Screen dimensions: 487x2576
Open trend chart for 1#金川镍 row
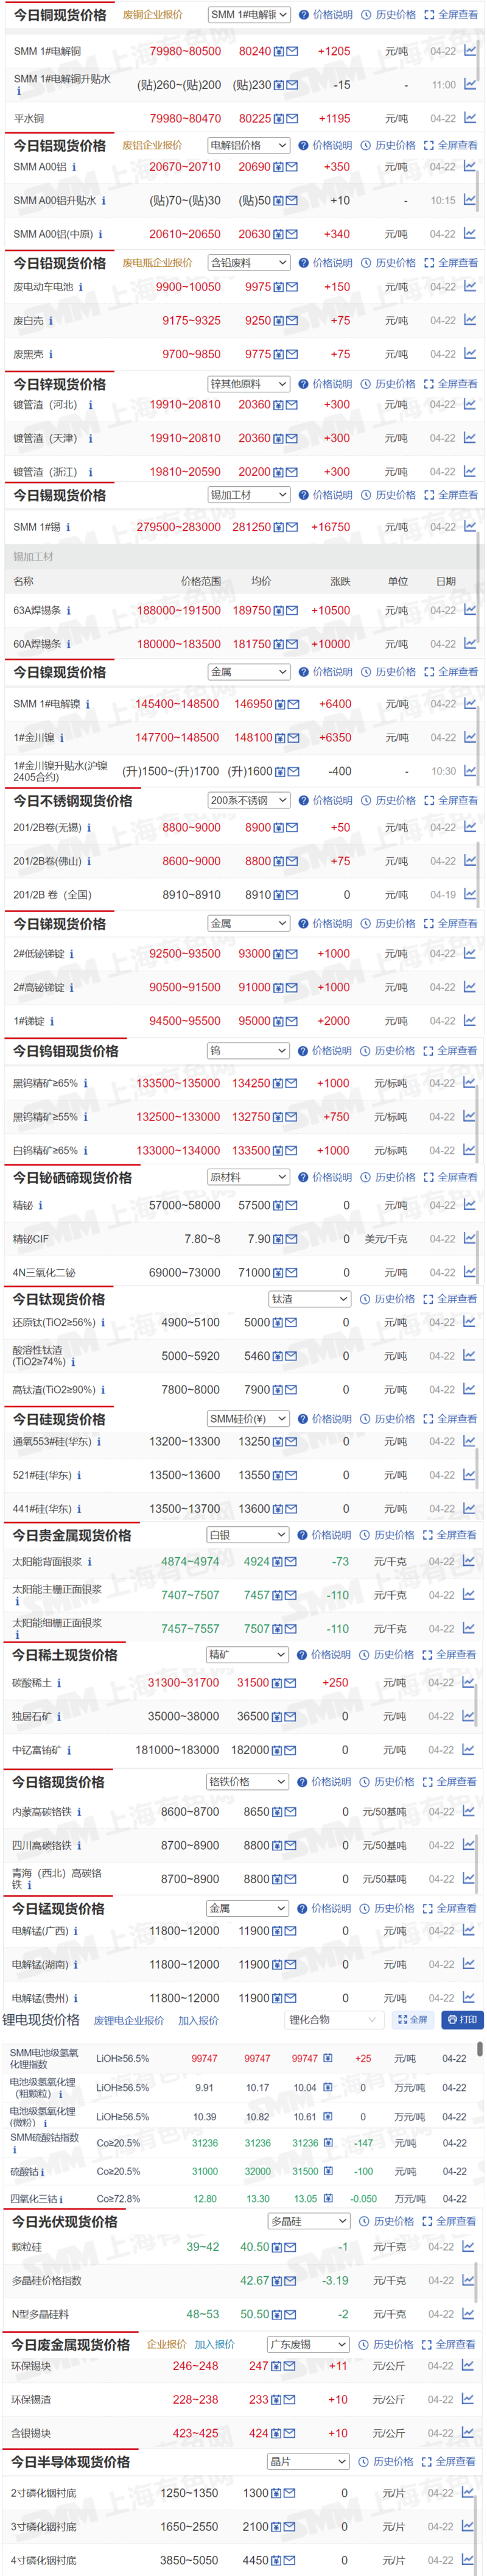(x=470, y=737)
